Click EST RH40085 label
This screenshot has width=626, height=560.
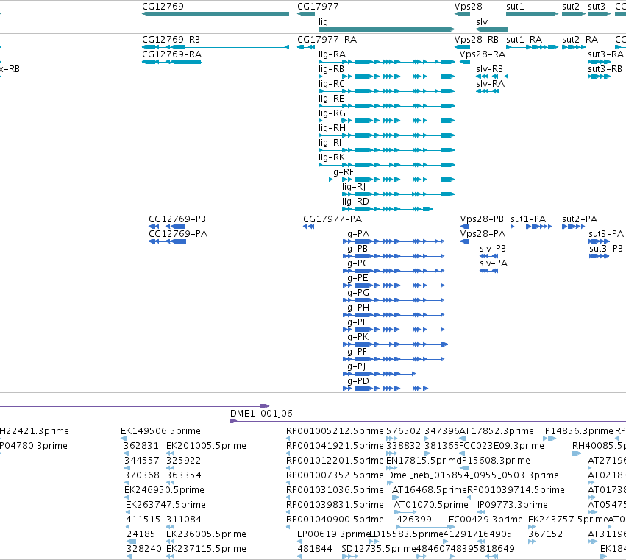pos(599,446)
